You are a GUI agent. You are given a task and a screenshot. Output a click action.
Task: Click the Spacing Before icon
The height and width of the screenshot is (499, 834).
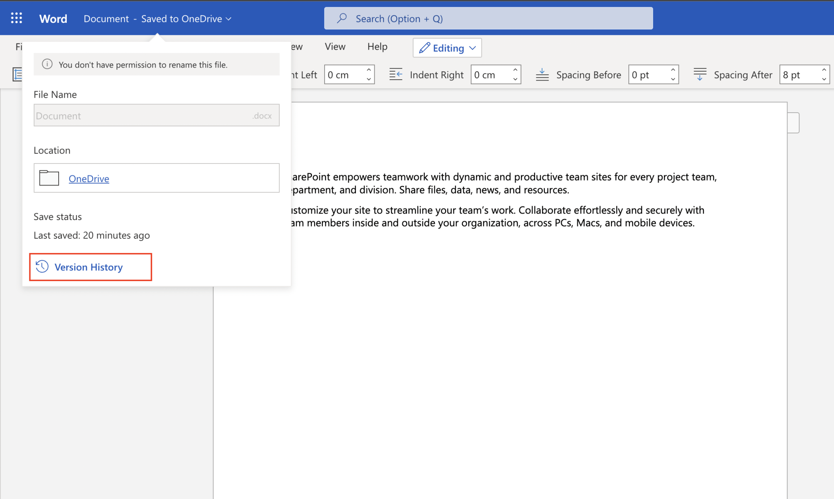point(542,74)
